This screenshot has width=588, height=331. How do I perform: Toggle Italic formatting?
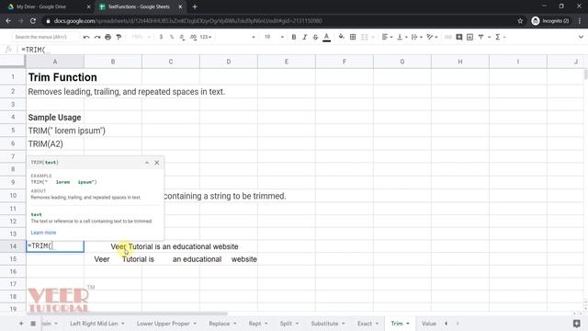click(x=304, y=37)
